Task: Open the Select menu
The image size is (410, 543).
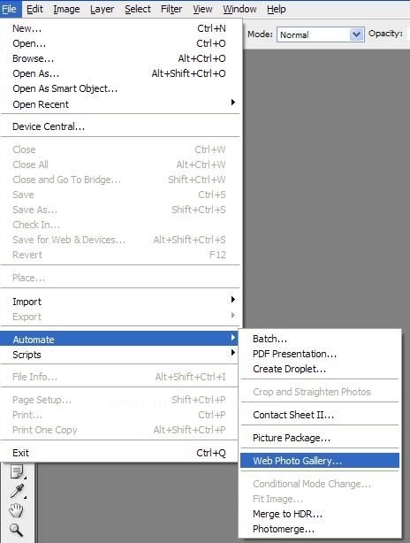Action: 138,9
